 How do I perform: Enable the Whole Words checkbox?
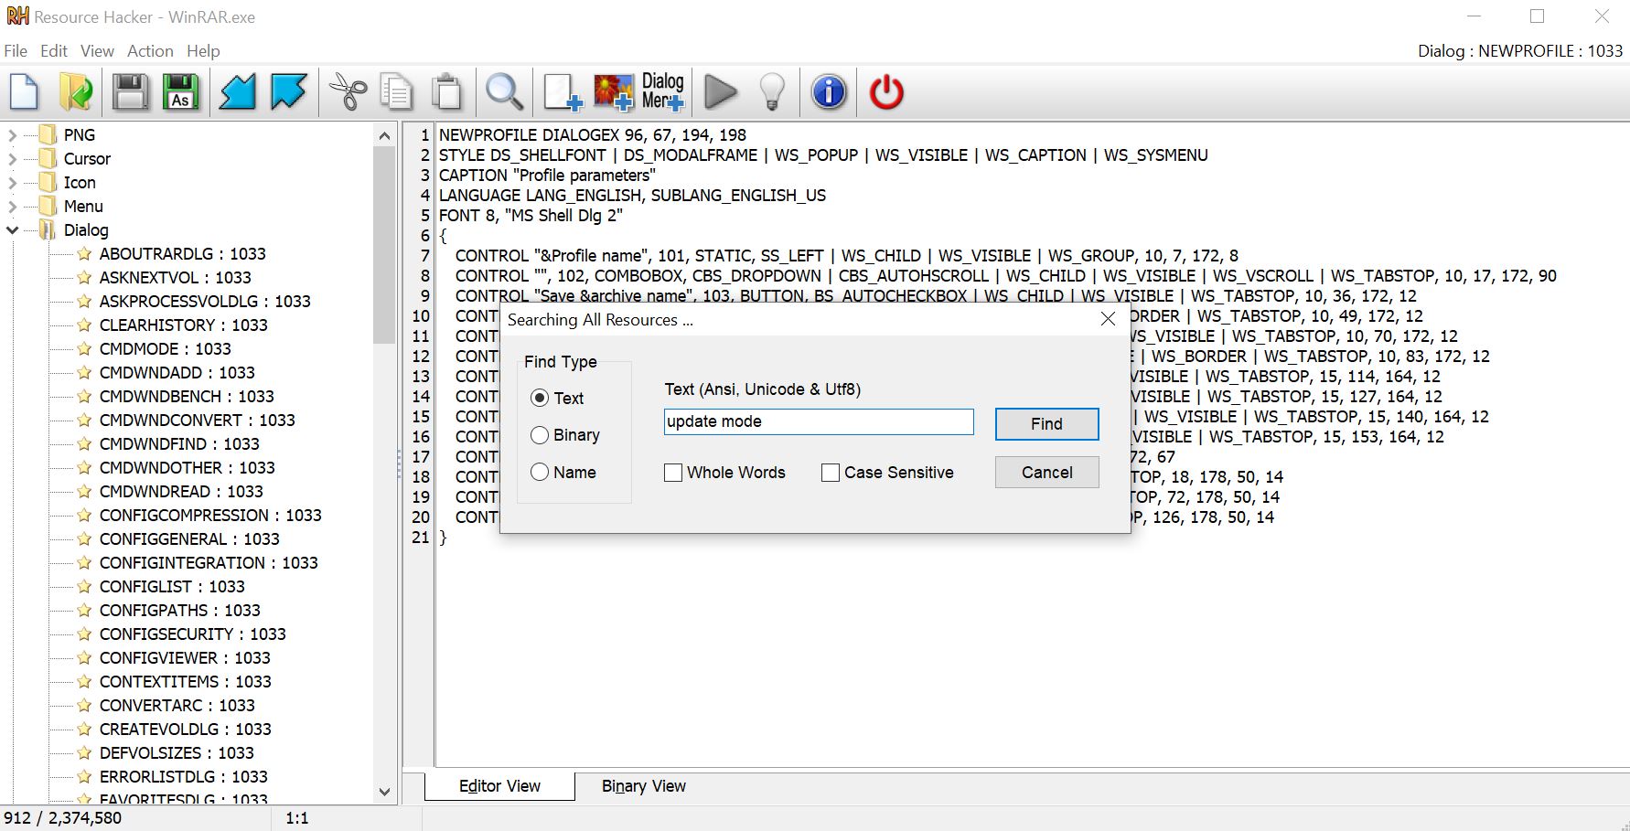click(673, 473)
